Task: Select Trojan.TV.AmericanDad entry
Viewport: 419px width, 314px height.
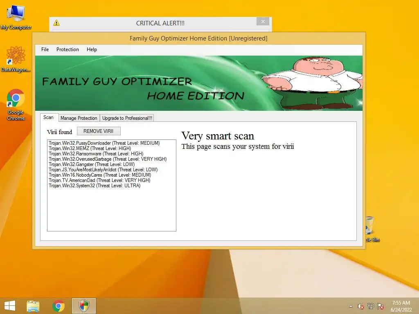Action: tap(99, 180)
